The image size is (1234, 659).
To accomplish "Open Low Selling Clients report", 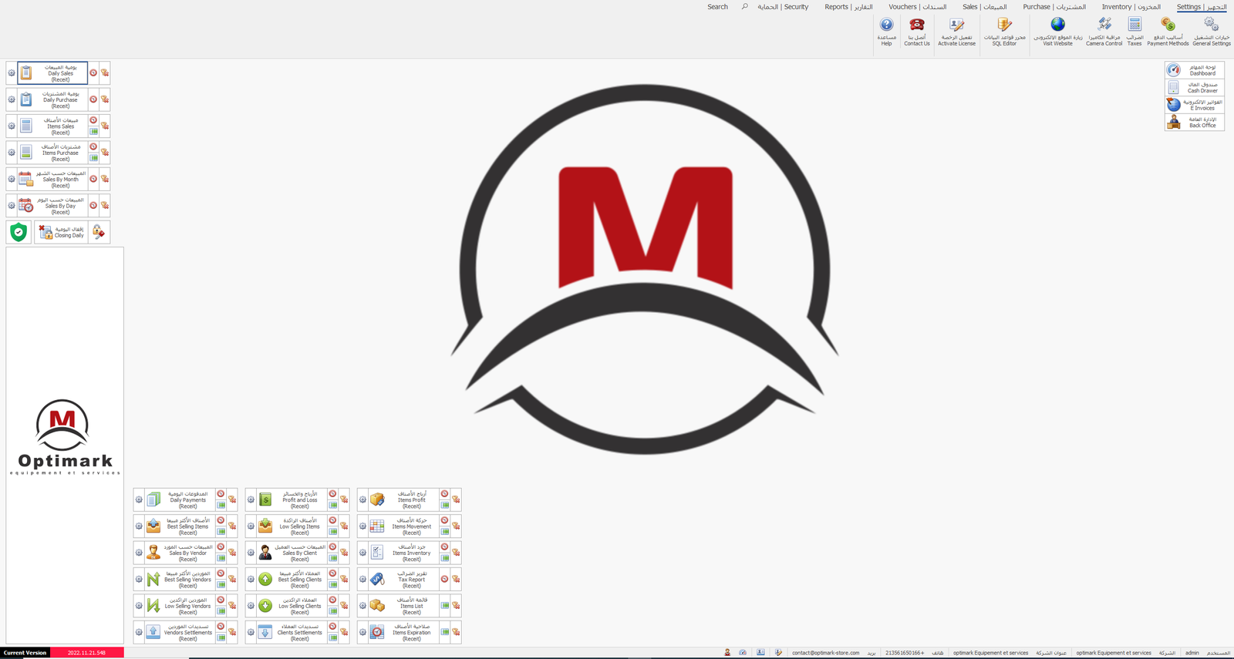I will (x=292, y=606).
